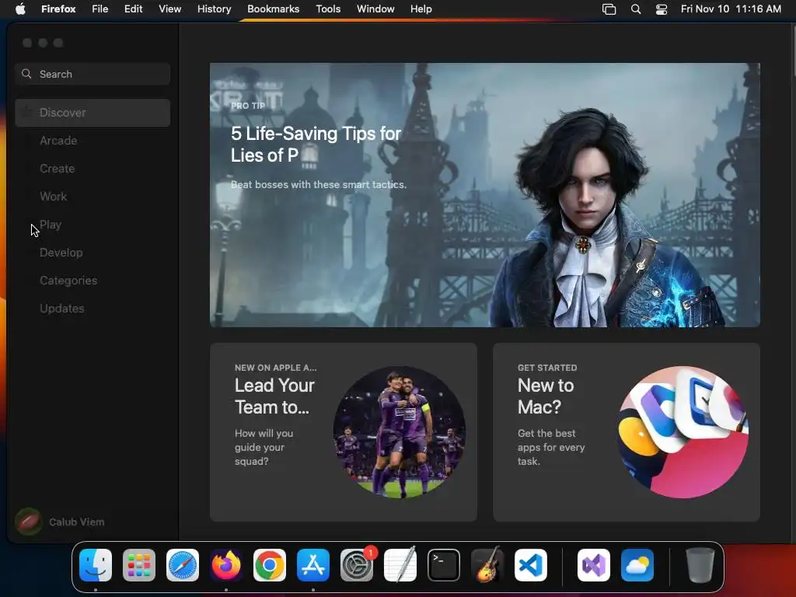
Task: Open the Edit menu
Action: pos(134,9)
